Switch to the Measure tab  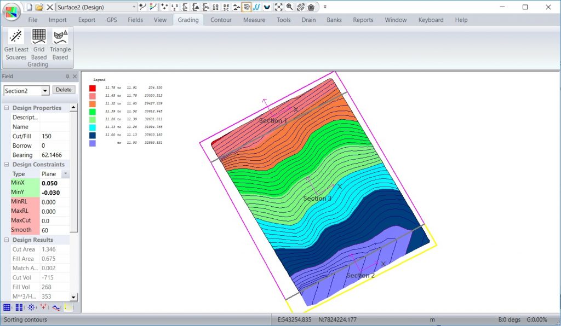click(254, 20)
